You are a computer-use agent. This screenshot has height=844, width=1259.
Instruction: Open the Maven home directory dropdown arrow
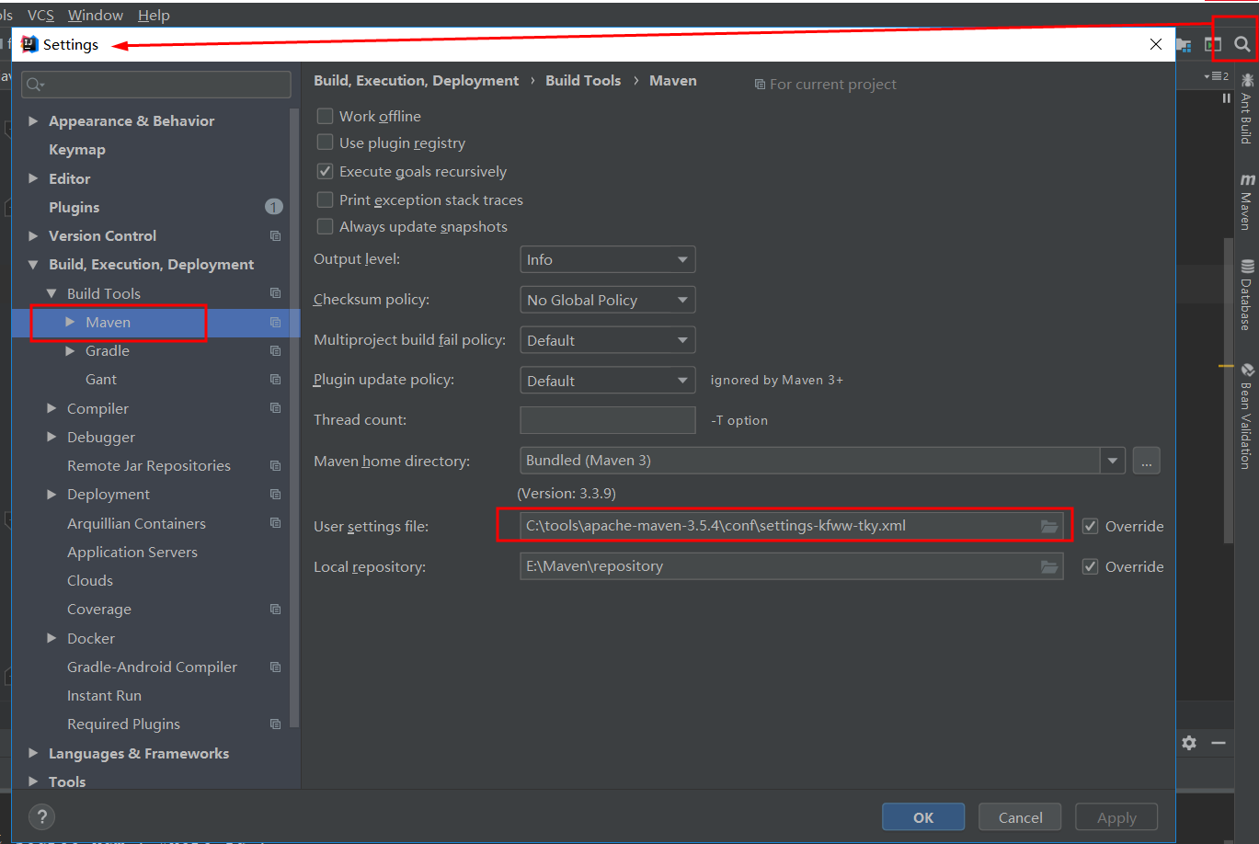pyautogui.click(x=1113, y=461)
